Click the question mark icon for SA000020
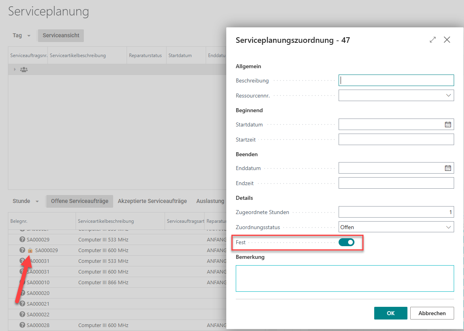The width and height of the screenshot is (464, 331). tap(22, 293)
